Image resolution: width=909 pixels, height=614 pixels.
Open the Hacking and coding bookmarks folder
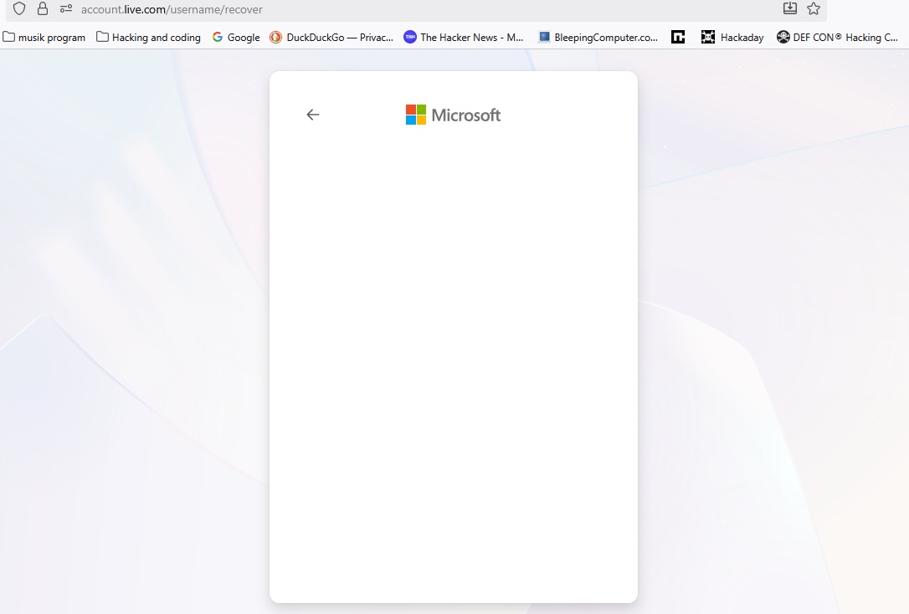[x=148, y=37]
